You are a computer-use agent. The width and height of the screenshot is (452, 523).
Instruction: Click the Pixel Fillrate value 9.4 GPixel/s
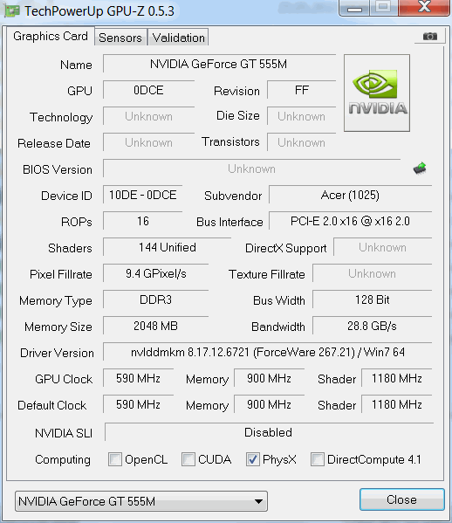tap(155, 273)
